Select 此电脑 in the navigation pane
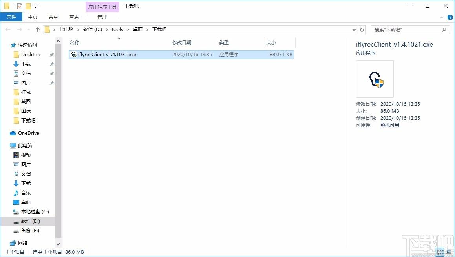 pos(25,145)
